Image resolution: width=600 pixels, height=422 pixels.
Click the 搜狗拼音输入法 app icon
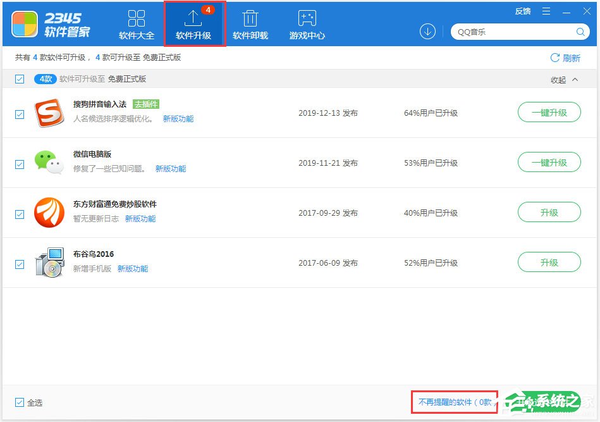[49, 112]
